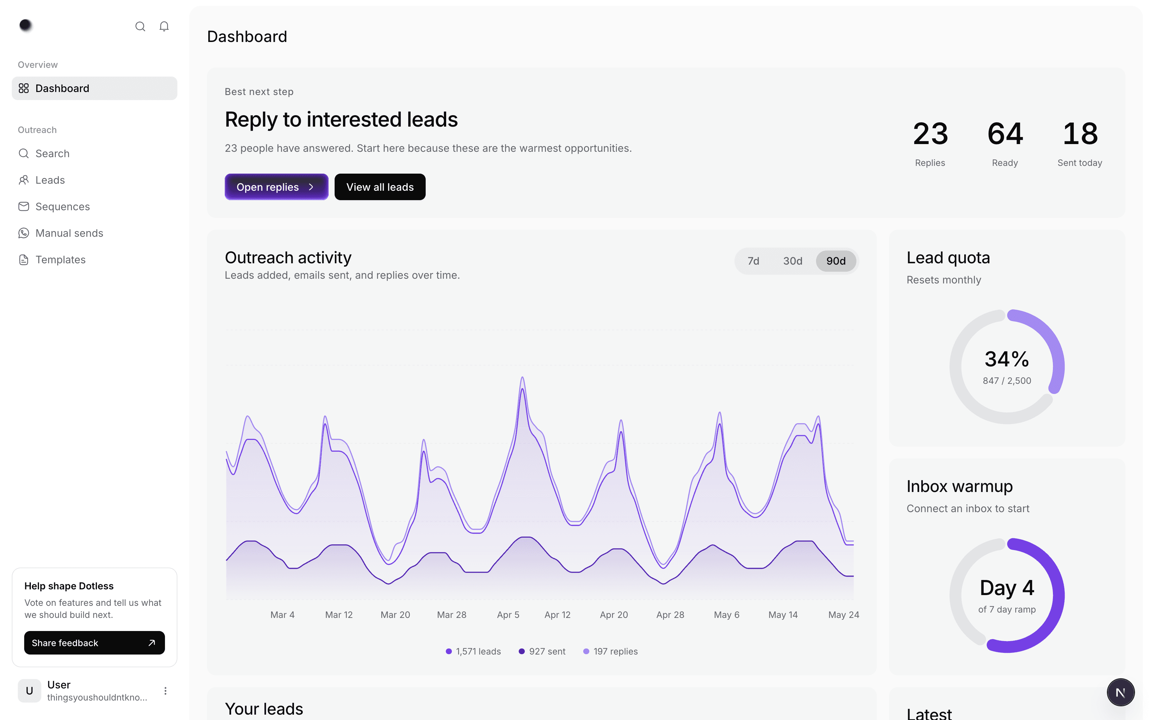This screenshot has width=1149, height=720.
Task: Click the Inbox warmup title
Action: point(960,486)
